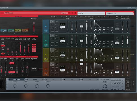Toggle Amp Enable for OP1
This screenshot has height=101, width=137.
pyautogui.click(x=34, y=45)
